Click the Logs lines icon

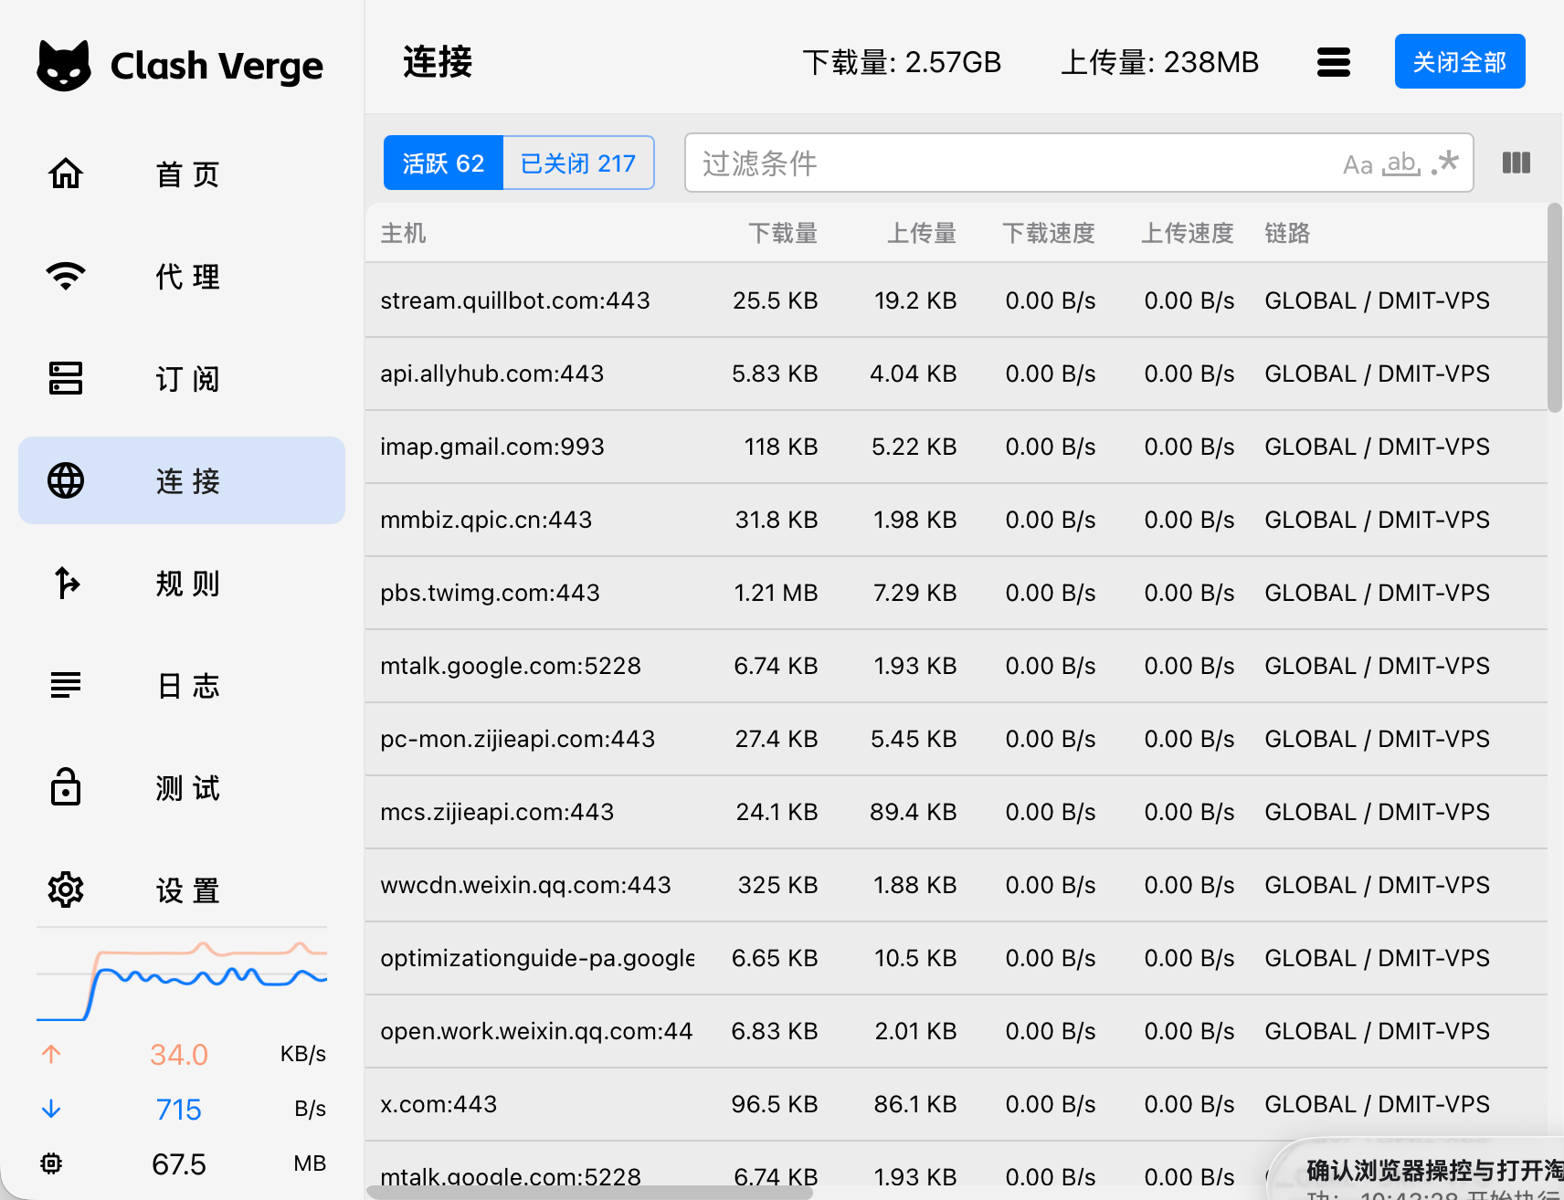[66, 684]
